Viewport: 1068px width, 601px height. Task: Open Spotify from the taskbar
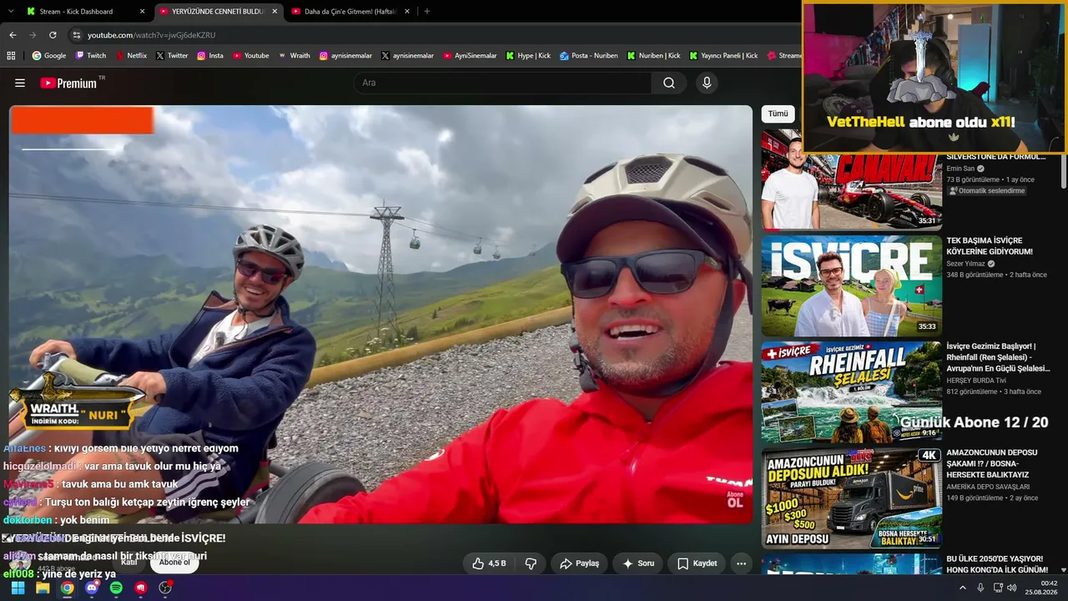116,588
